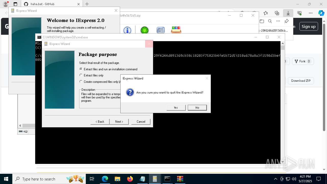This screenshot has width=327, height=184.
Task: Open Edge Settings and more menu
Action: [311, 13]
